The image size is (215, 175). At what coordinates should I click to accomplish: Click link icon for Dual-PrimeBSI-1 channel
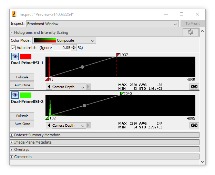[x=194, y=87]
